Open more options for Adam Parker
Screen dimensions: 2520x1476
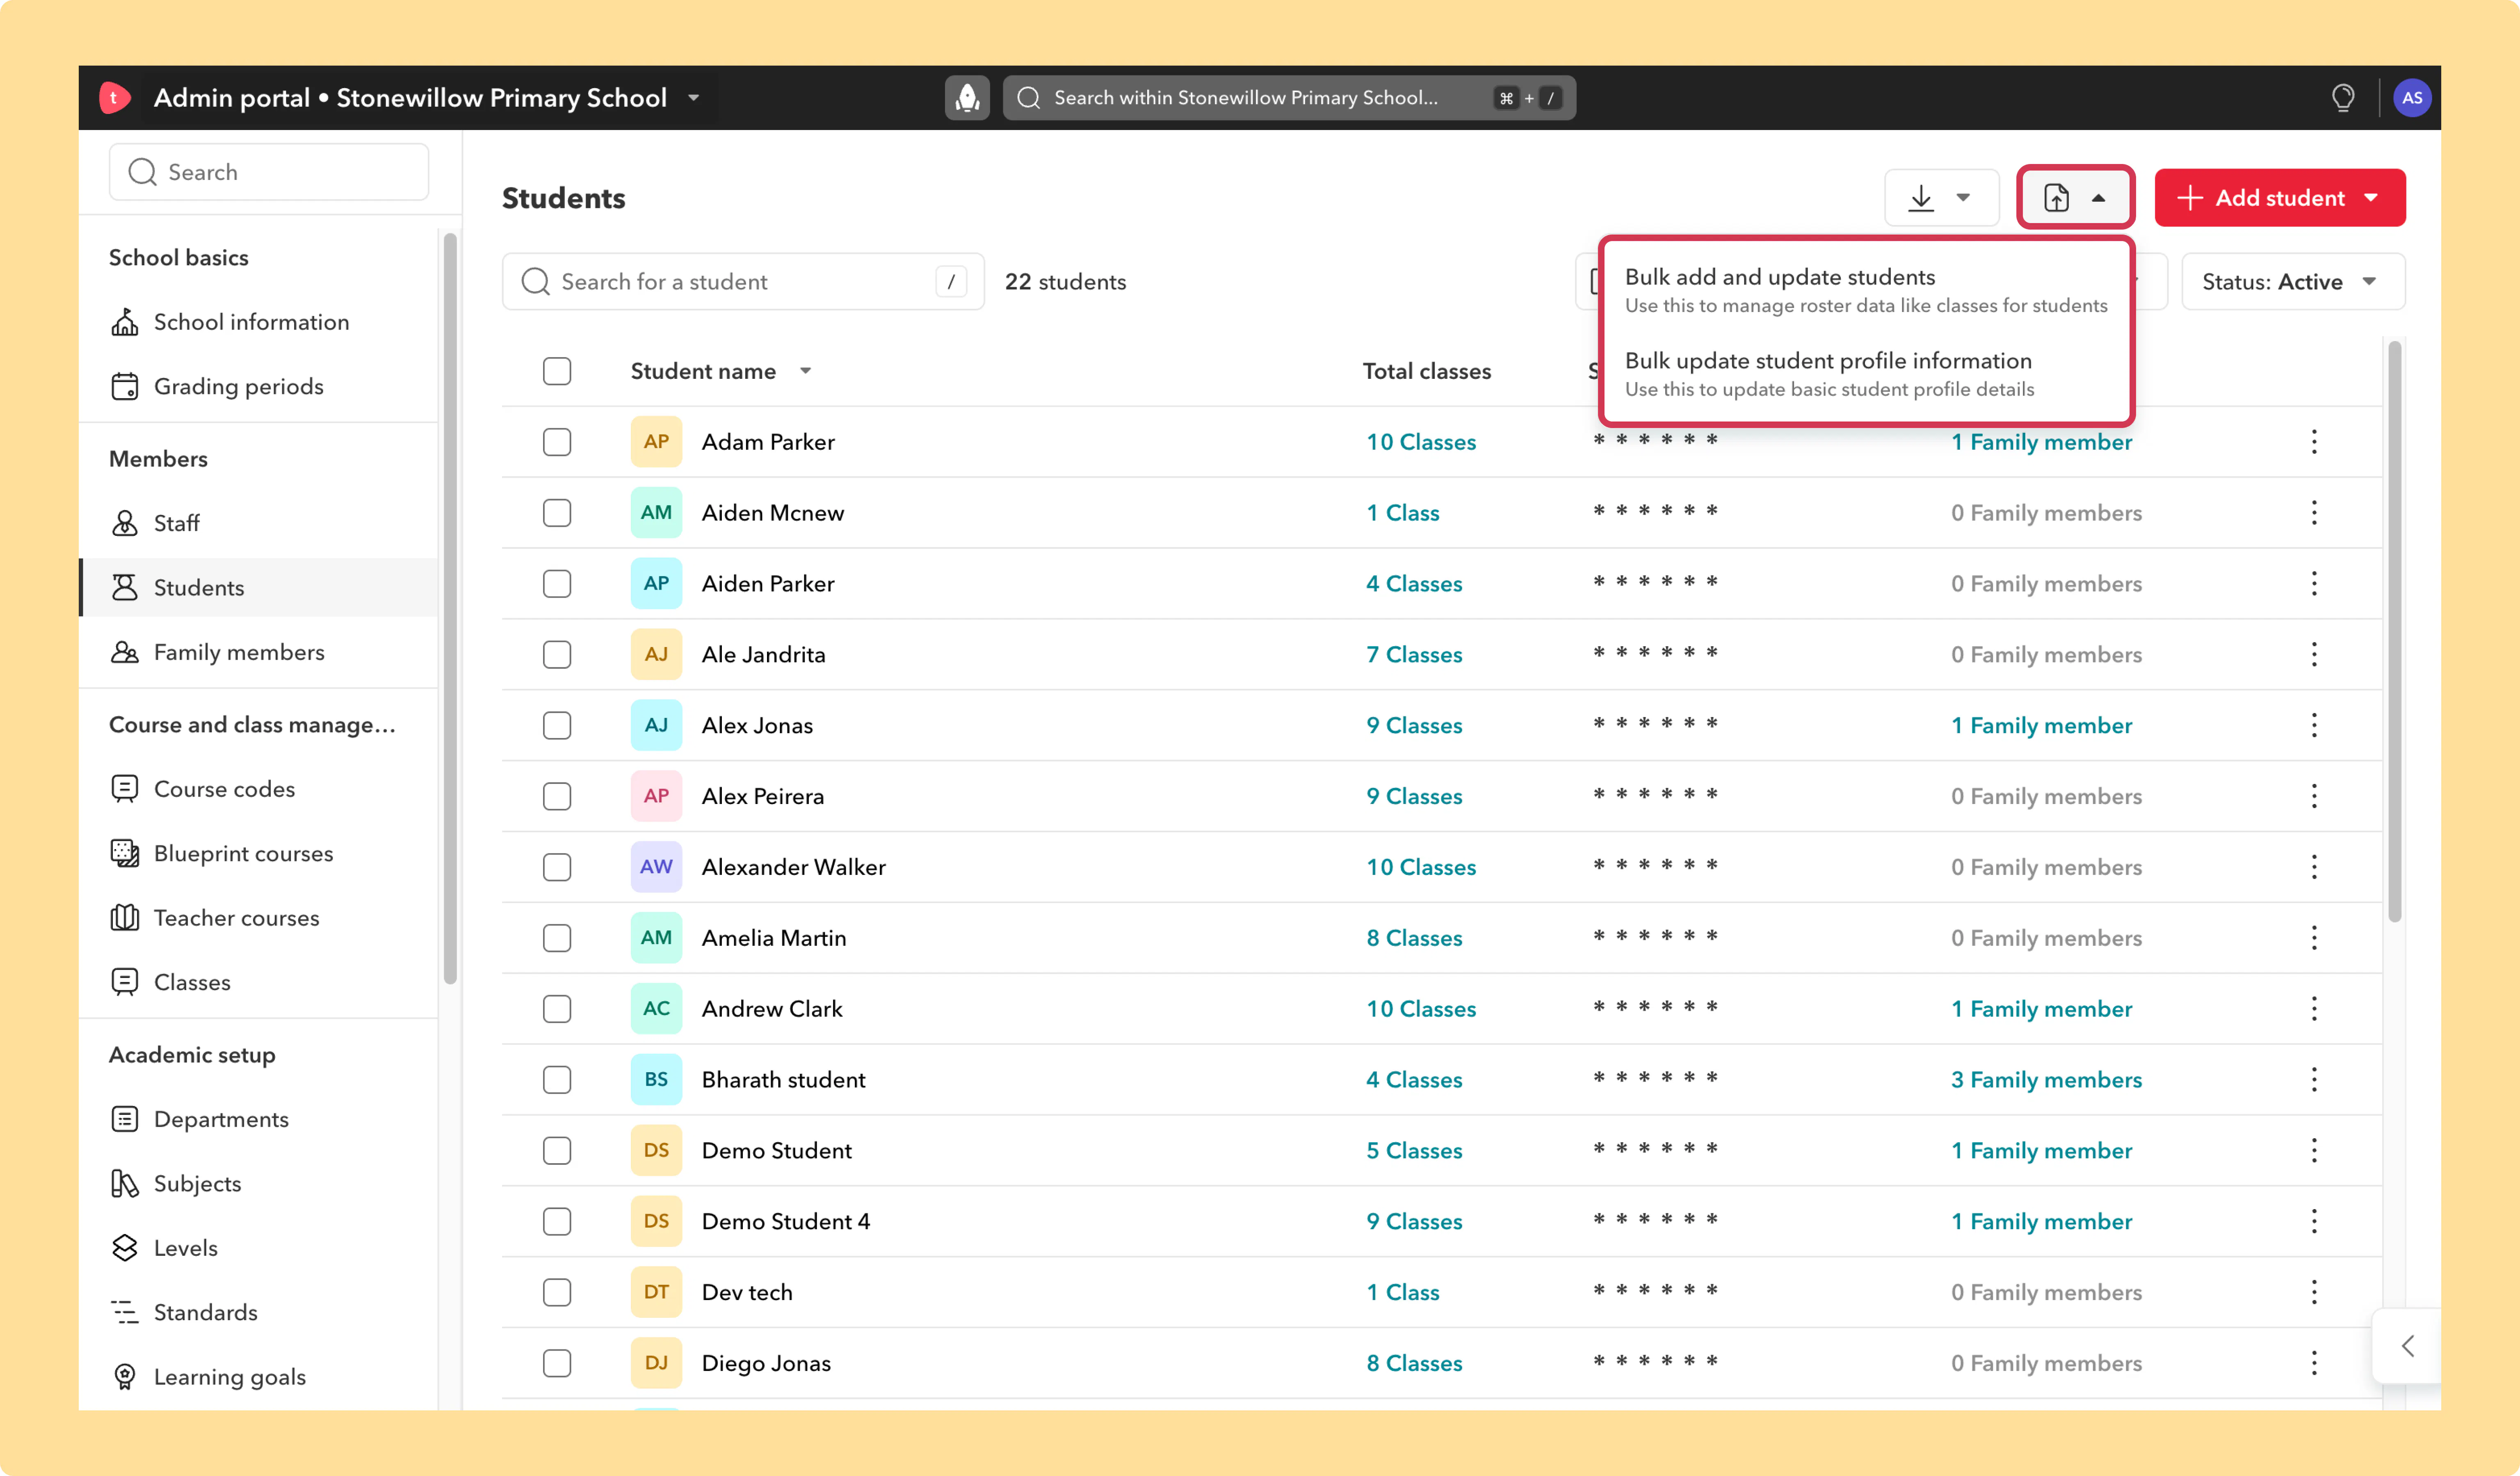tap(2314, 442)
